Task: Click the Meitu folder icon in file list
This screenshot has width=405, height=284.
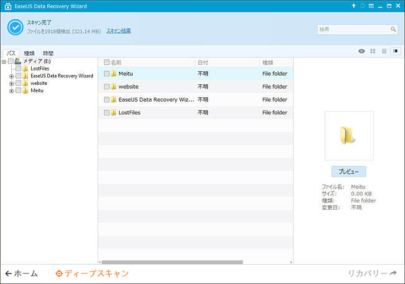Action: tap(113, 74)
